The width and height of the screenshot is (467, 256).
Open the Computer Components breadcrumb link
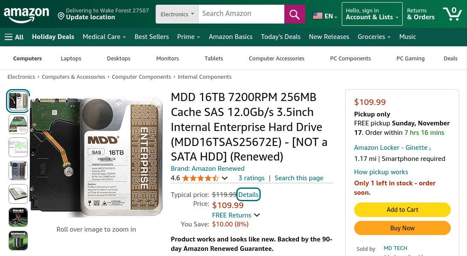pyautogui.click(x=142, y=77)
